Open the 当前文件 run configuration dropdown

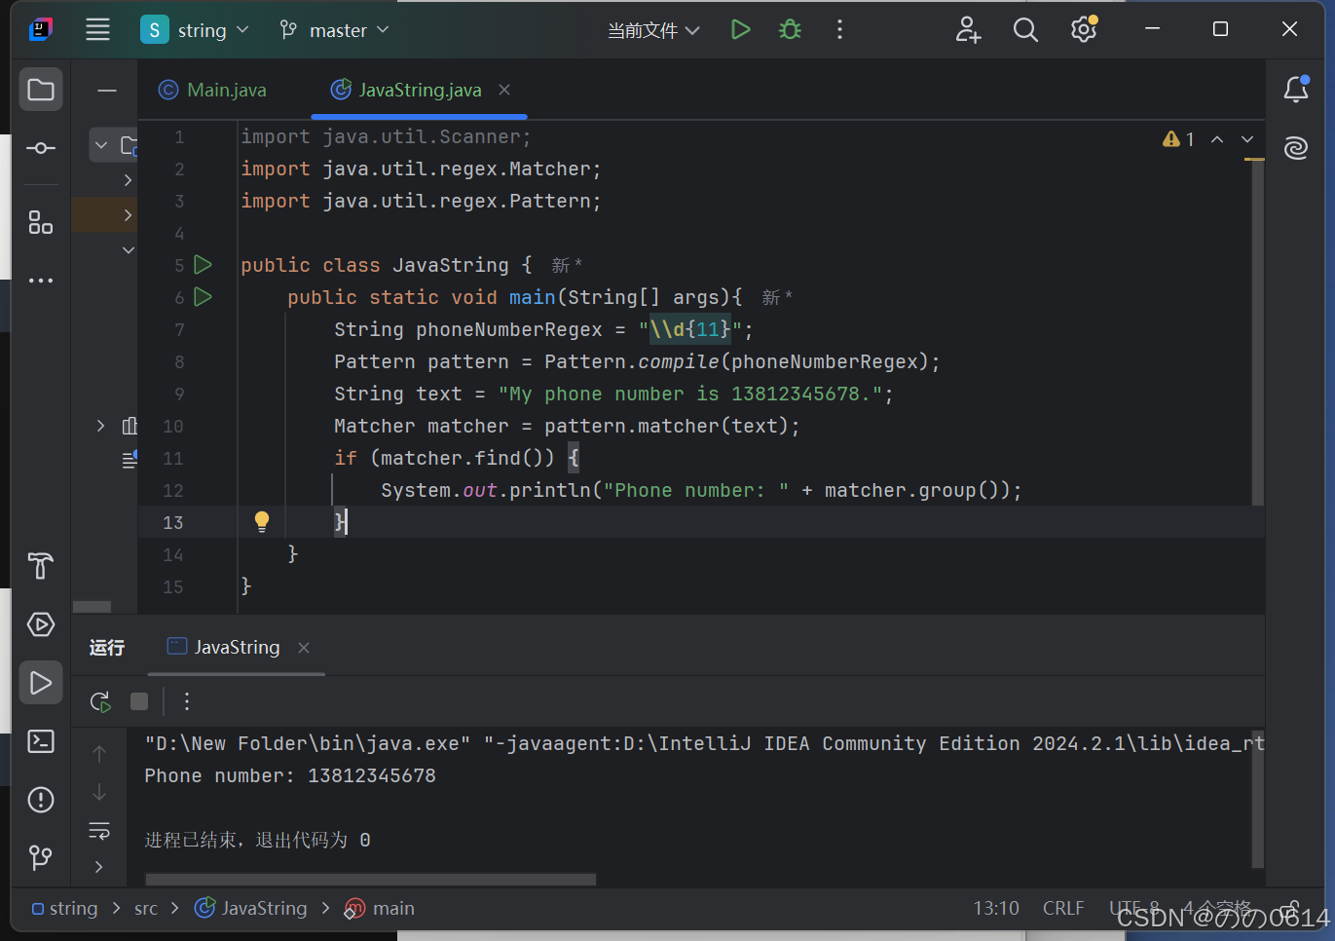coord(653,29)
